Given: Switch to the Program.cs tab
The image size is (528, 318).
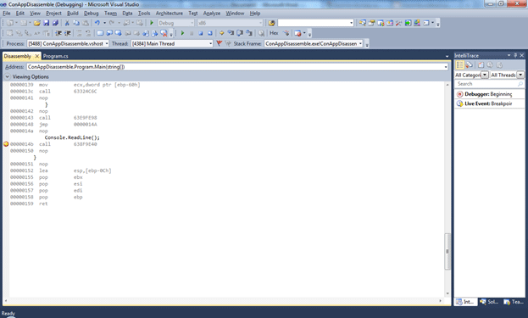Looking at the screenshot, I should 56,56.
